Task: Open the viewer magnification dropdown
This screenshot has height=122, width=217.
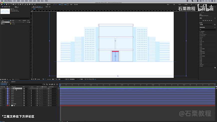Action: point(39,79)
